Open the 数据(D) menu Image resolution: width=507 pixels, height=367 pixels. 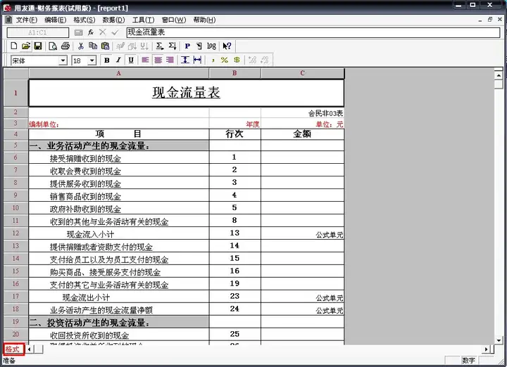(113, 20)
